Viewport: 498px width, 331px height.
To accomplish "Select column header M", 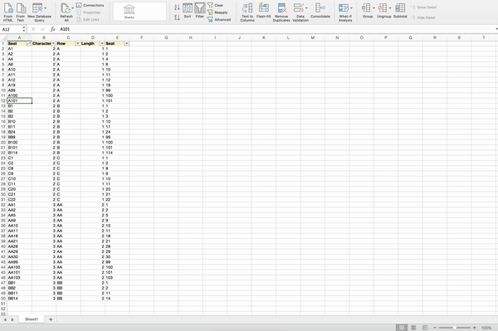I will pyautogui.click(x=313, y=37).
